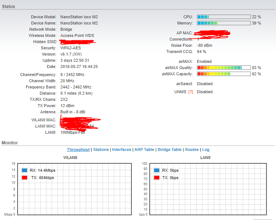Click the blue RX legend swatch in WLAN0
The width and height of the screenshot is (276, 220).
click(x=25, y=170)
